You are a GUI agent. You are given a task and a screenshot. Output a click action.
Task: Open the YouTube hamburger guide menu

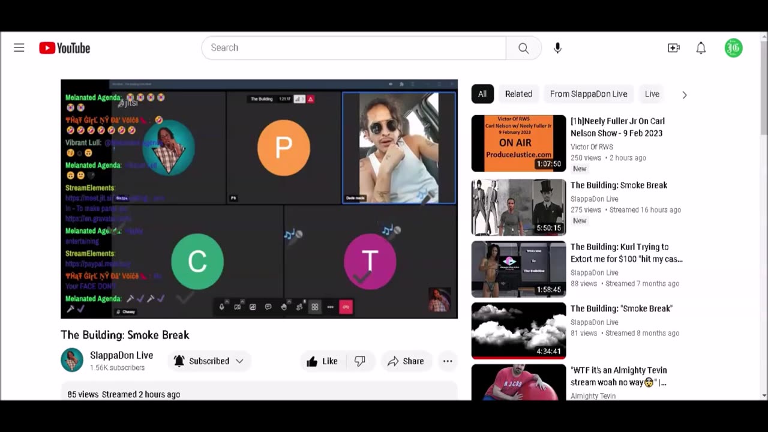pos(19,48)
